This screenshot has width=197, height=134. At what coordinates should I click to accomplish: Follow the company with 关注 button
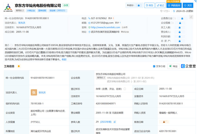tap(188, 5)
